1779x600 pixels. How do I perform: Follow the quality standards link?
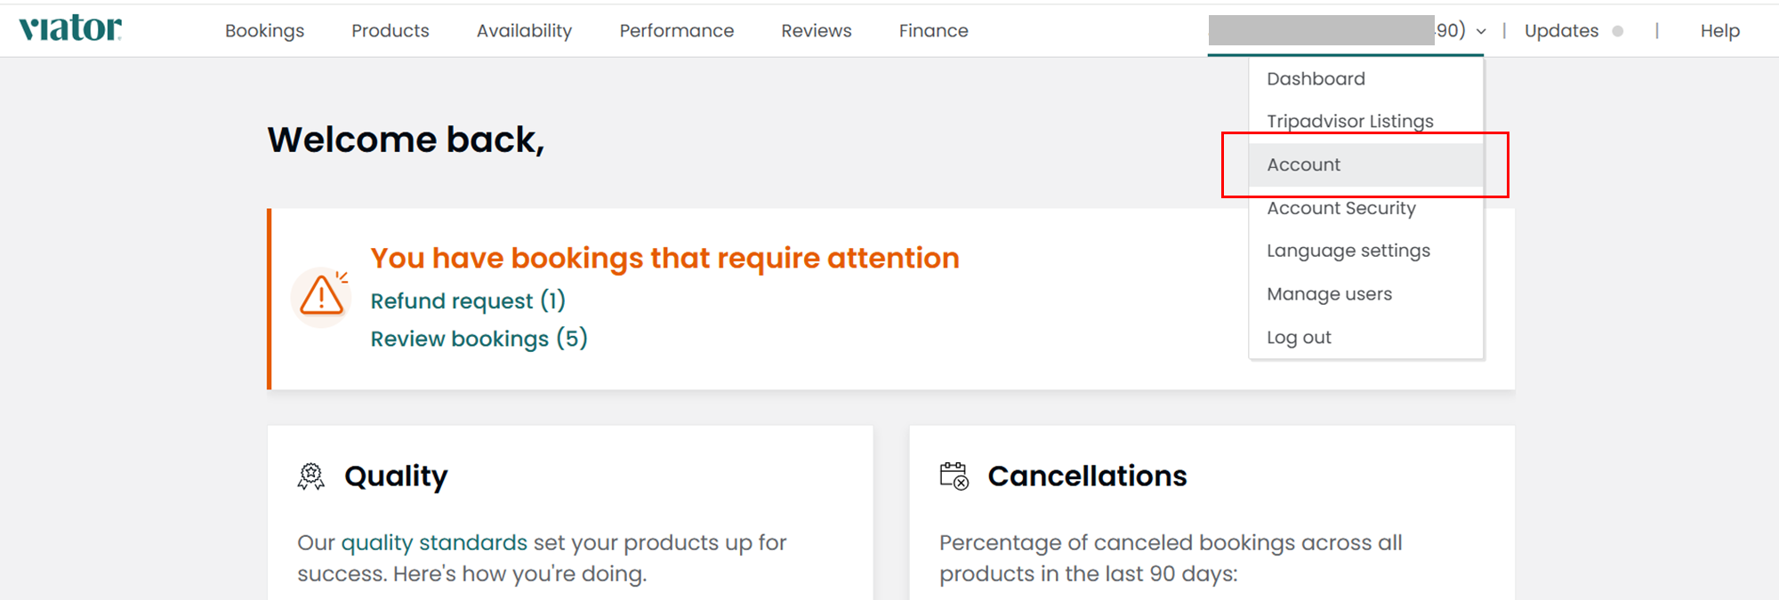434,542
